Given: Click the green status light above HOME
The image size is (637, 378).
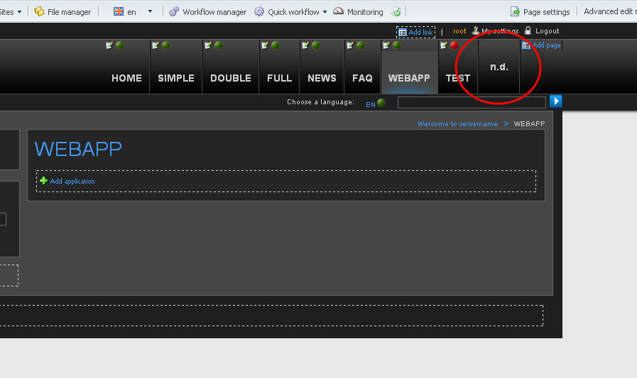Looking at the screenshot, I should click(120, 45).
